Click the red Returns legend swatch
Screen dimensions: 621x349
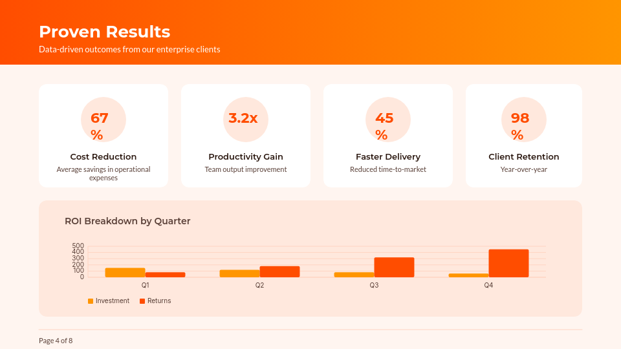click(142, 301)
